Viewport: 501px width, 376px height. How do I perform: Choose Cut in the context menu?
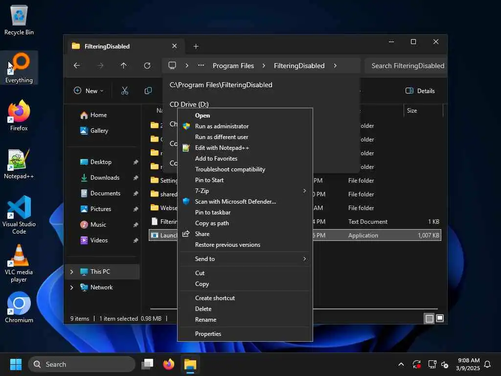pos(245,273)
